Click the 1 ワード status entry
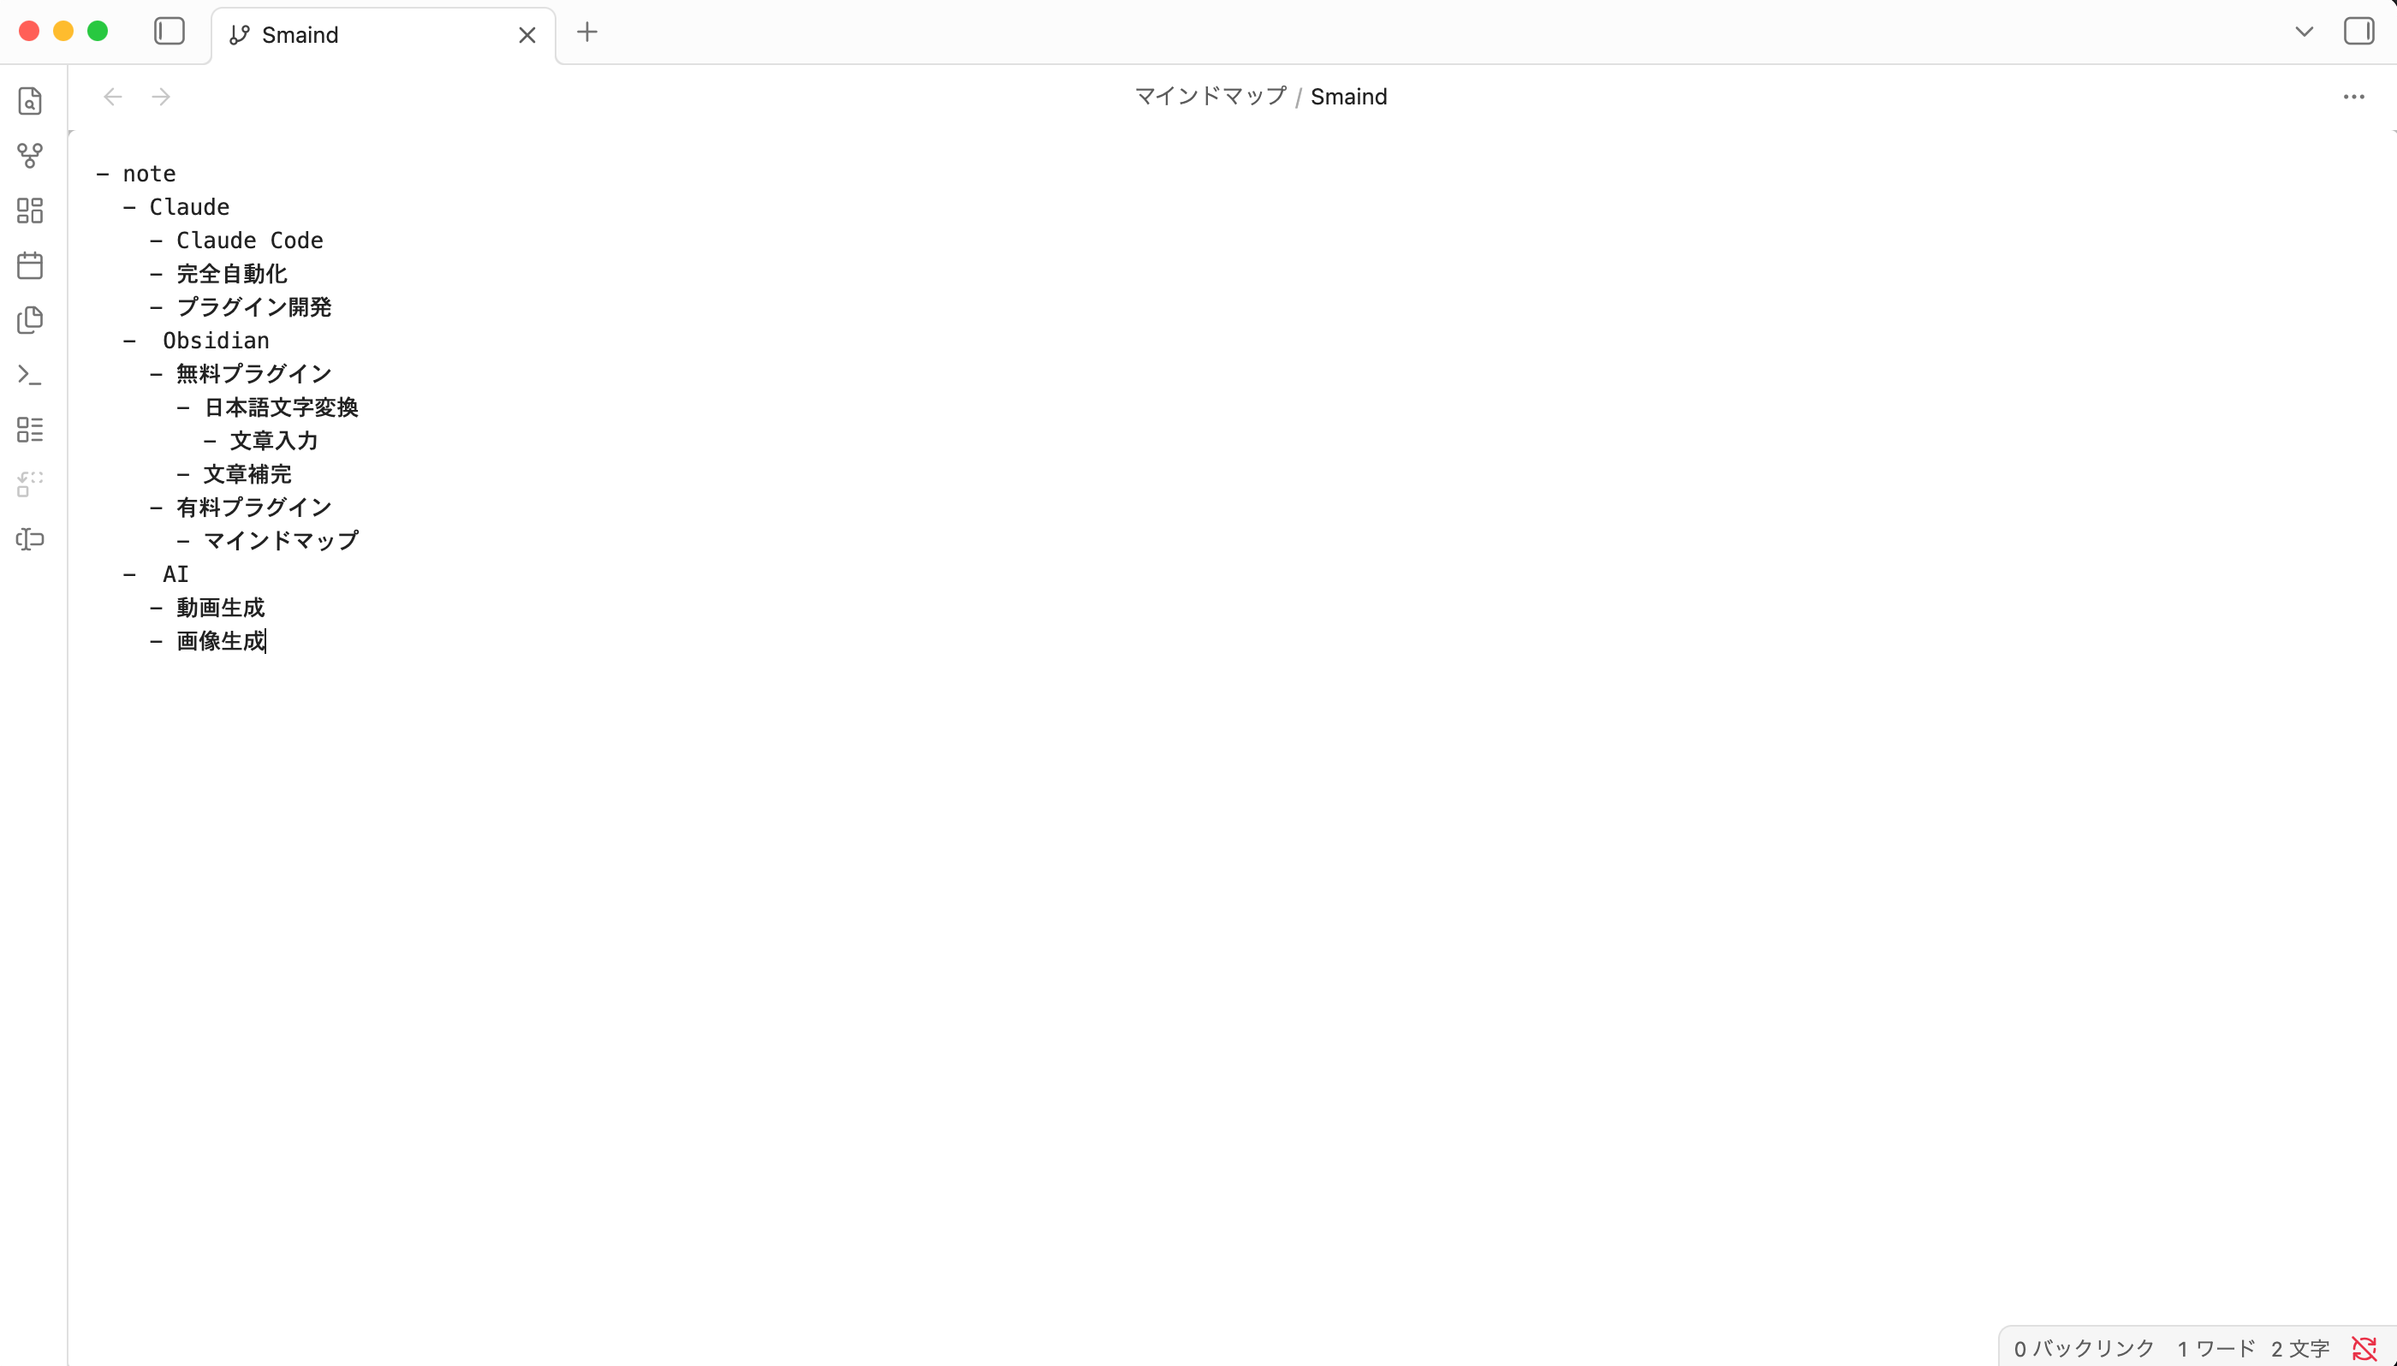The width and height of the screenshot is (2397, 1366). click(x=2216, y=1348)
